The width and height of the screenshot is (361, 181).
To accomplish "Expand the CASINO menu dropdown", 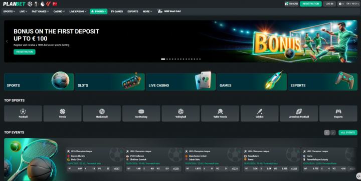I will pos(59,11).
